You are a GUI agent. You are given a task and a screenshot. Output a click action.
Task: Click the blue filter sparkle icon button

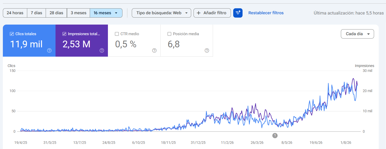click(x=238, y=13)
